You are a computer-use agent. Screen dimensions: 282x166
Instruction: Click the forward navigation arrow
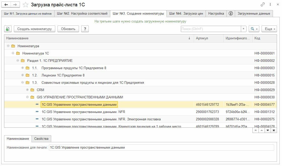[x=15, y=4]
